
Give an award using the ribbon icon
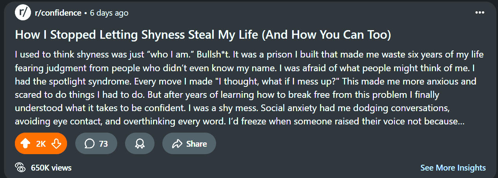pos(140,144)
